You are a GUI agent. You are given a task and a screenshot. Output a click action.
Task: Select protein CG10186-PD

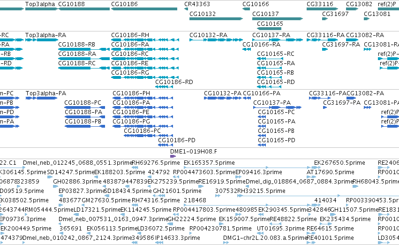coord(177,140)
